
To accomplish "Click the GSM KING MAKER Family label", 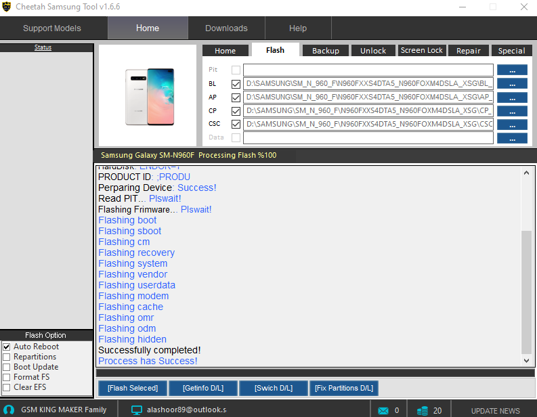I will pos(64,410).
